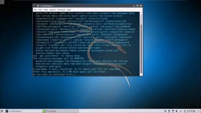Screen dimensions: 201x113
Task: Click the '31.3 MB disk space will be freed' line
Action: [x=70, y=72]
